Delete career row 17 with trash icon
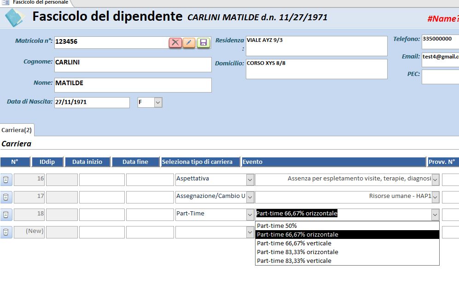The image size is (459, 290). [x=6, y=197]
